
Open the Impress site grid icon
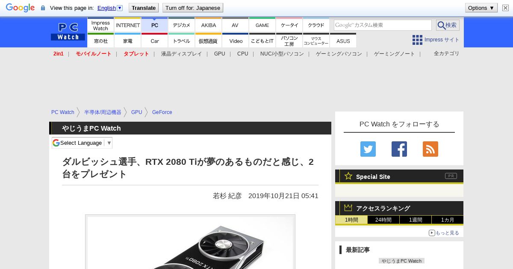(417, 40)
